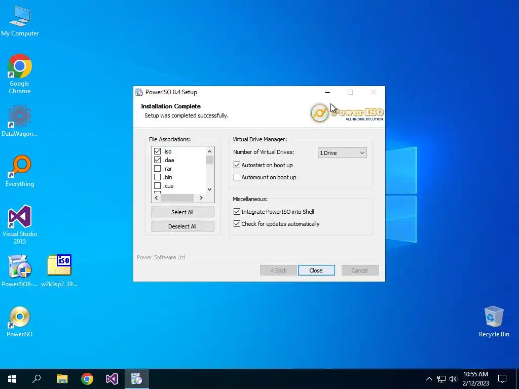
Task: Toggle .daa file association checkbox
Action: pyautogui.click(x=157, y=160)
